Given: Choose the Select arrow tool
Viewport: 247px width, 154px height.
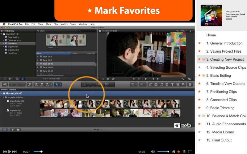Looking at the screenshot, I should click(x=58, y=84).
